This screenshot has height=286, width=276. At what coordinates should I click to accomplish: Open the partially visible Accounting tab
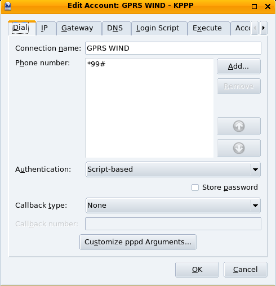(241, 28)
